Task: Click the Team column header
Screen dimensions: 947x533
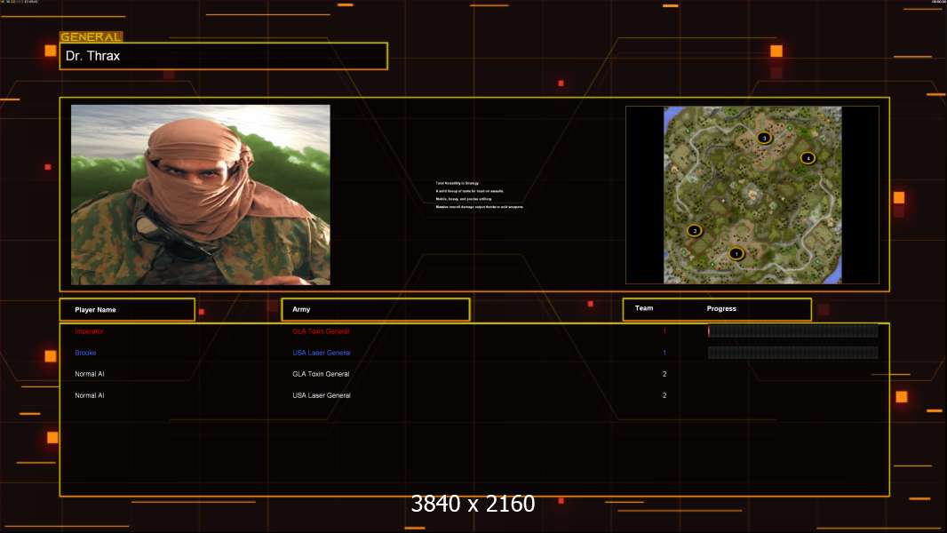Action: click(644, 308)
